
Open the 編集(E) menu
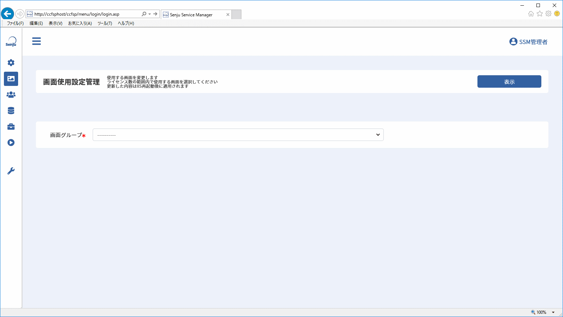coord(36,23)
